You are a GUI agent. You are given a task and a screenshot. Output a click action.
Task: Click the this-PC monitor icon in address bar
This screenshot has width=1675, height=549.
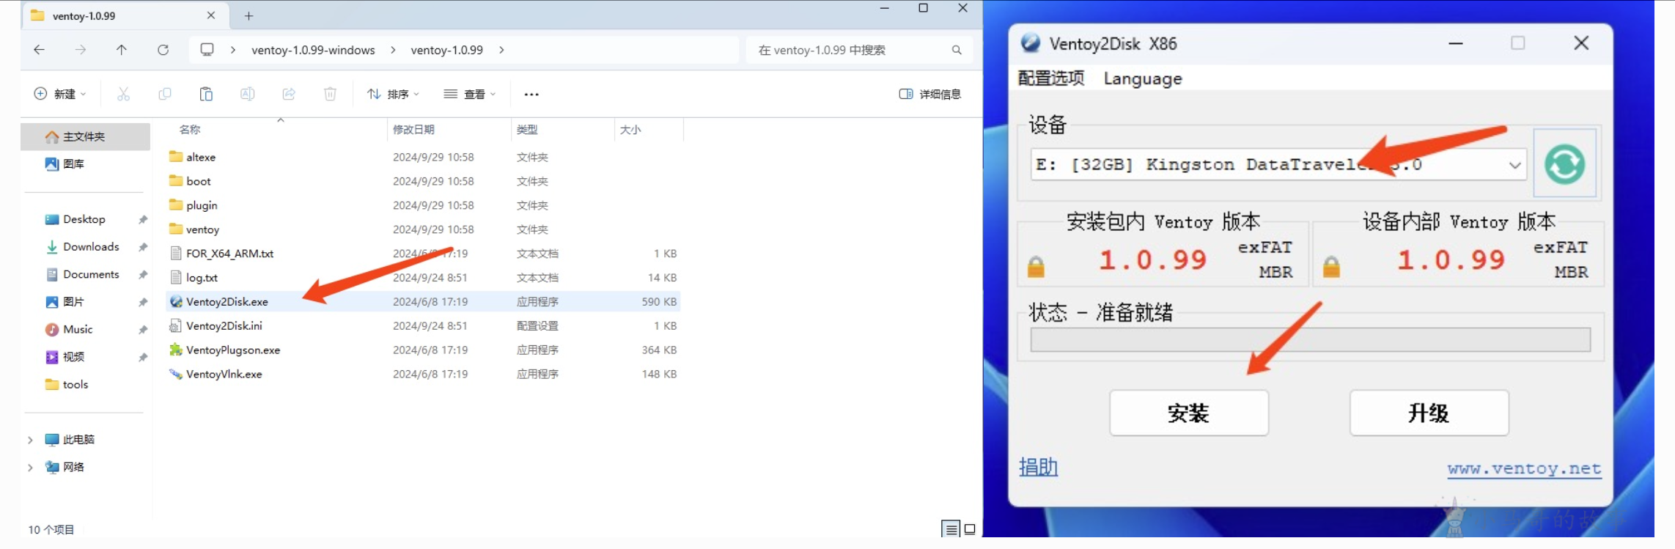(x=207, y=50)
